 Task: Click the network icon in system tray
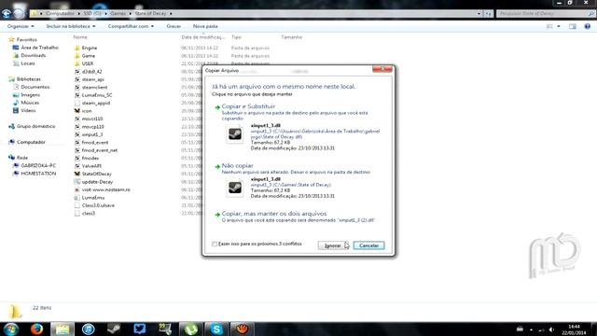[x=541, y=329]
